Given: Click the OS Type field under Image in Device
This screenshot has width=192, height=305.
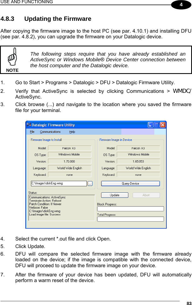Looking at the screenshot, I should point(138,154).
